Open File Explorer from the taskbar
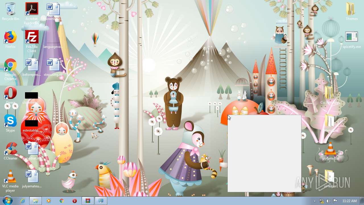 pyautogui.click(x=36, y=201)
